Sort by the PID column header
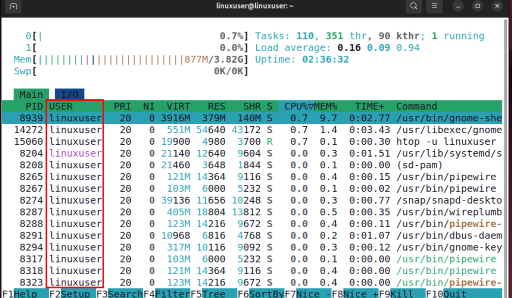The image size is (512, 298). tap(34, 106)
